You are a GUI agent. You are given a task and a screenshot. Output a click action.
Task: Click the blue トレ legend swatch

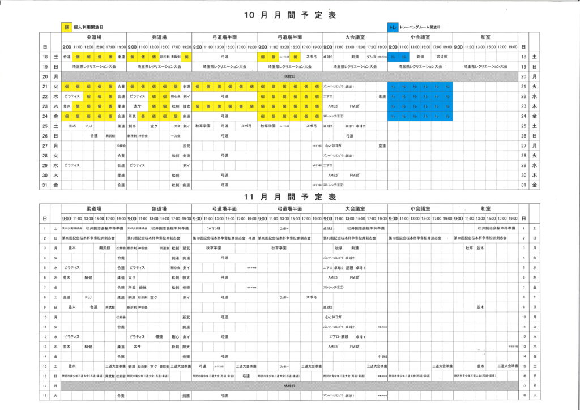393,27
